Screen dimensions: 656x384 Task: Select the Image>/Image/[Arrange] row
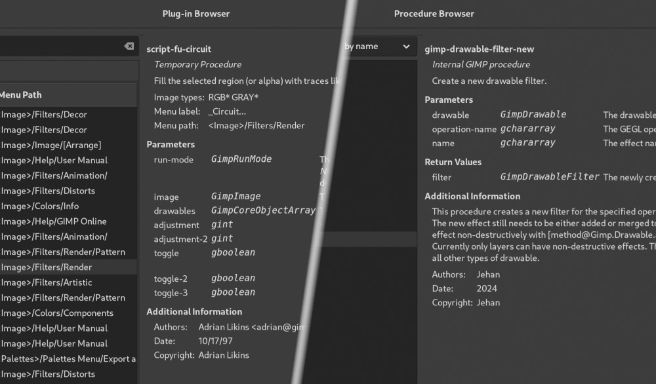click(x=68, y=145)
